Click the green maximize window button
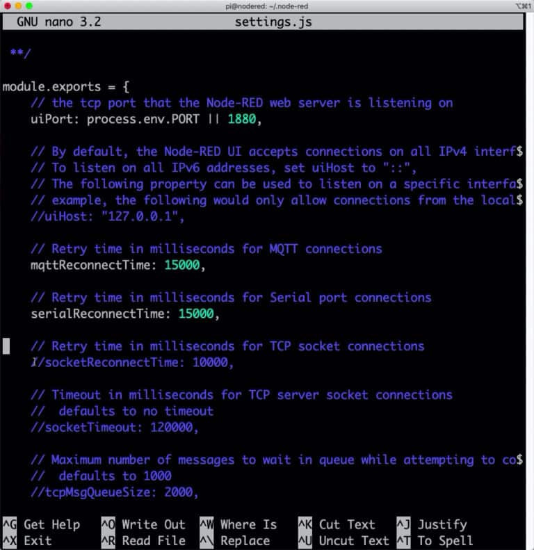The width and height of the screenshot is (534, 550). pyautogui.click(x=29, y=6)
